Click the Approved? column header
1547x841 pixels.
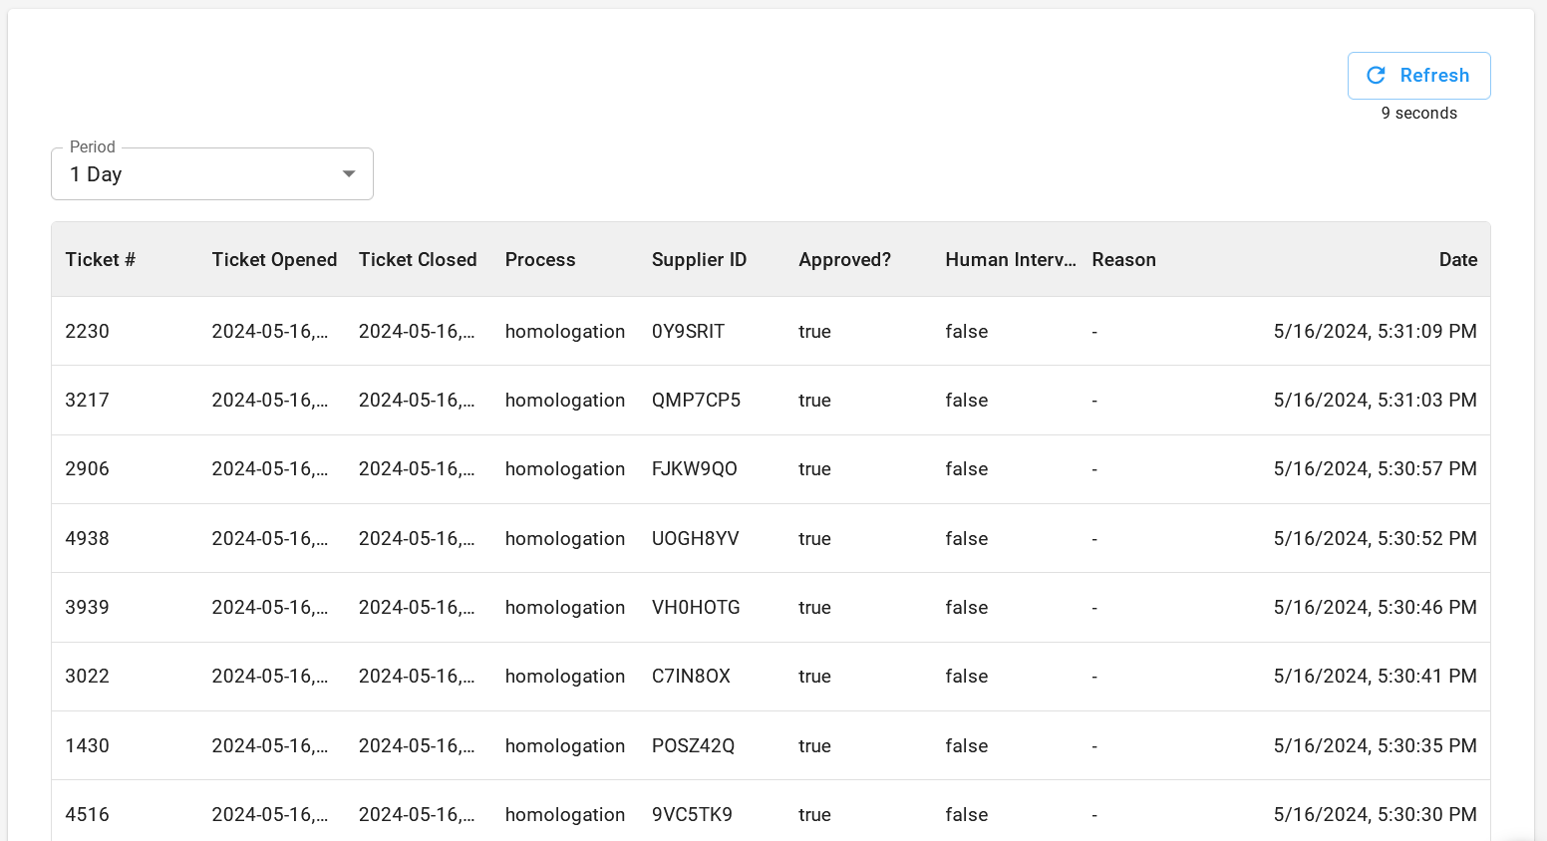click(x=844, y=260)
